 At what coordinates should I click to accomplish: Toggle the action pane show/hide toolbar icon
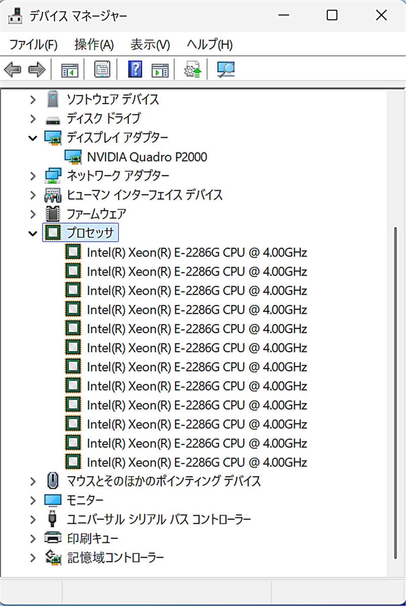[160, 70]
